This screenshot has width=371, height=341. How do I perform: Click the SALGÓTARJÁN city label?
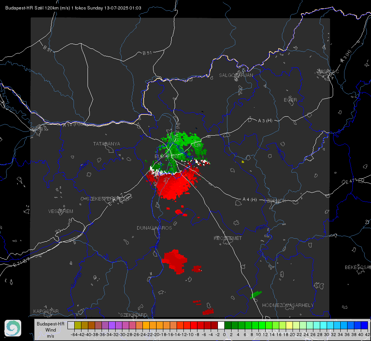(236, 75)
